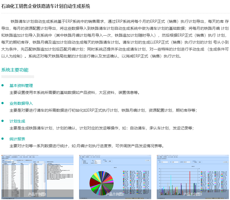The width and height of the screenshot is (230, 200).
Task: Click the 产品示例图1 caption overlay
Action: tap(37, 194)
